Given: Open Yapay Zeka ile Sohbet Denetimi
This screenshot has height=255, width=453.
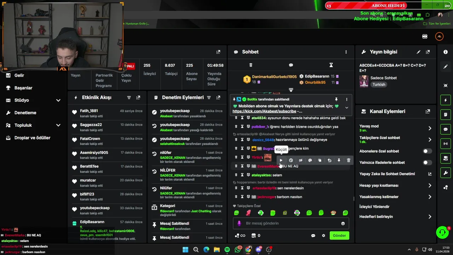Looking at the screenshot, I should [396, 174].
